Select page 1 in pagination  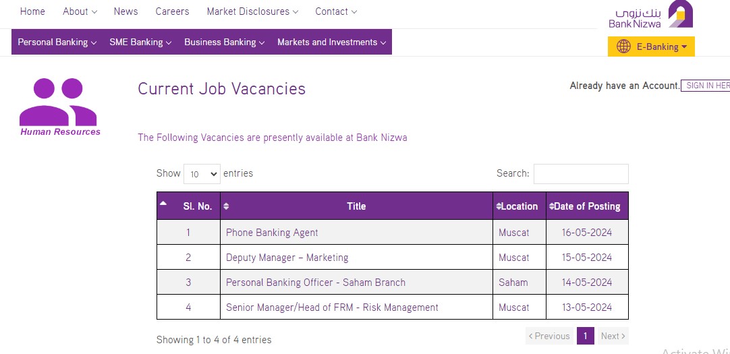click(585, 336)
